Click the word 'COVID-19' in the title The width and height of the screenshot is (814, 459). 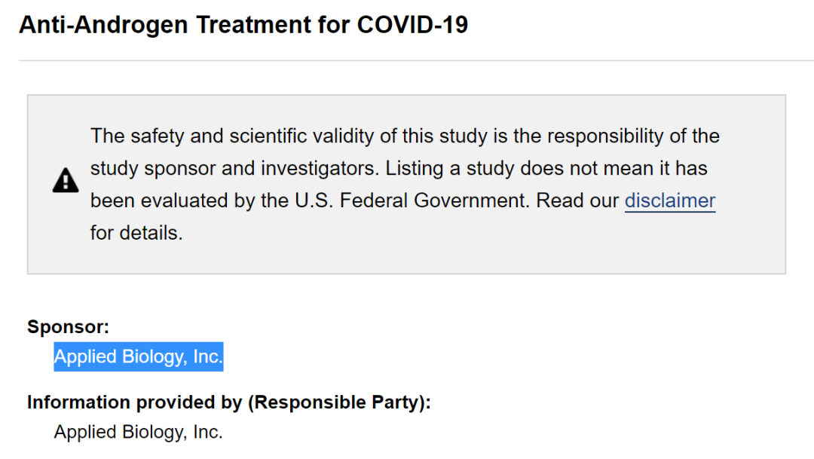[412, 24]
